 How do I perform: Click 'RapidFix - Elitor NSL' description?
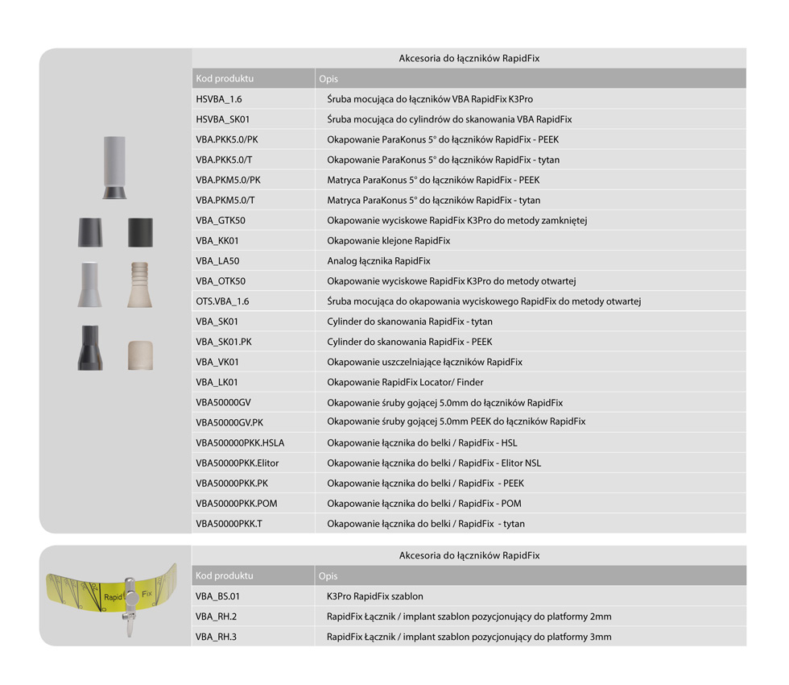[x=434, y=463]
